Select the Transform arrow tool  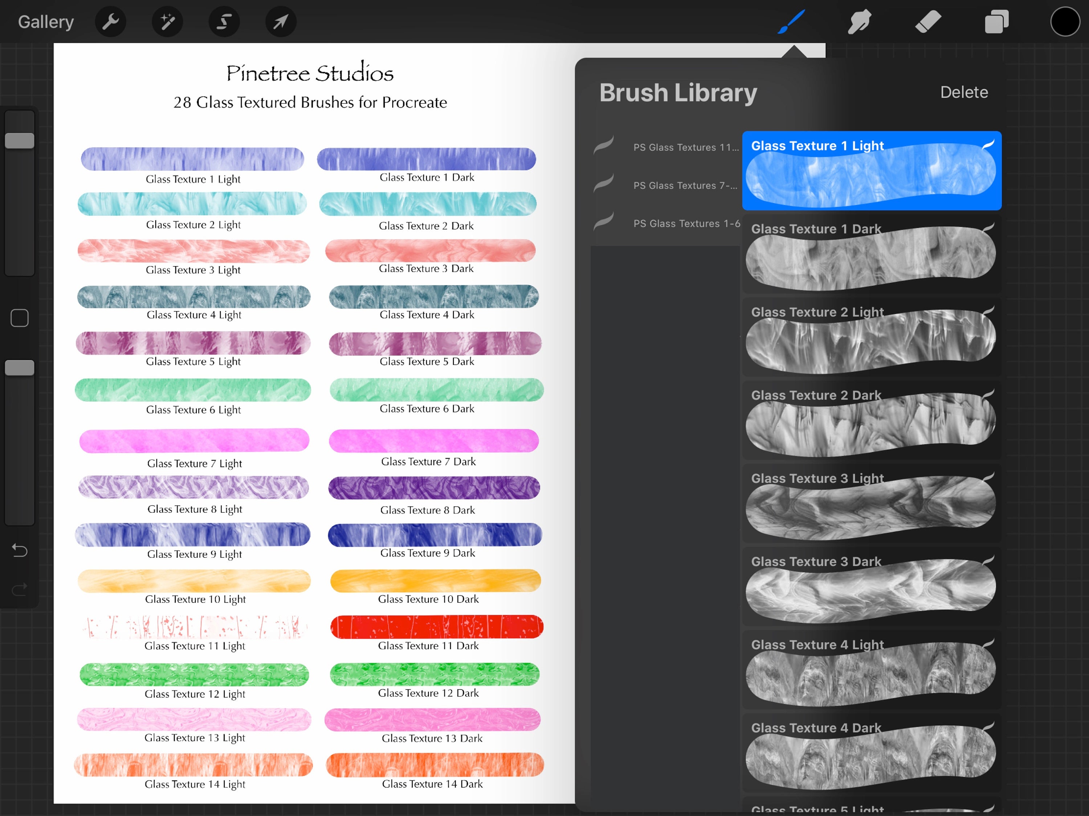coord(280,21)
